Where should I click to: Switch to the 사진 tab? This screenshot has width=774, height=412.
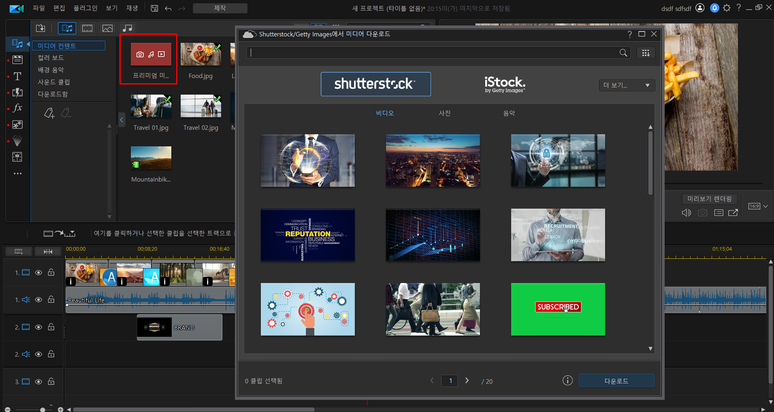click(x=445, y=113)
